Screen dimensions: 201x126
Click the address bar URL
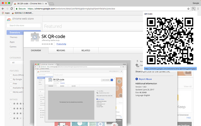(71, 9)
